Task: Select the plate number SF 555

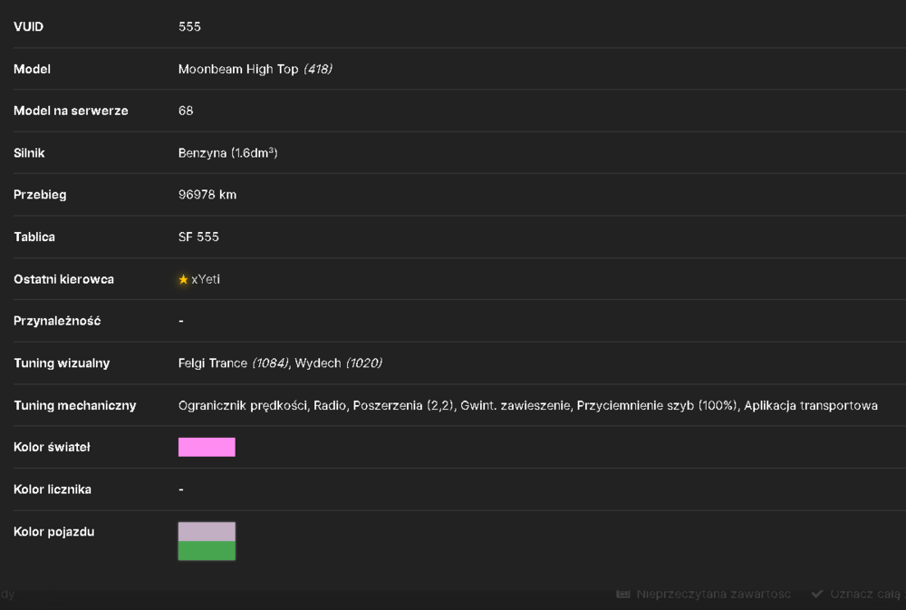Action: pos(198,237)
